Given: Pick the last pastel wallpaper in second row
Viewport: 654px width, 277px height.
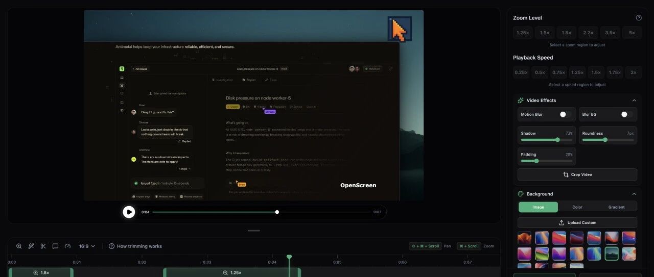Looking at the screenshot, I should [629, 254].
